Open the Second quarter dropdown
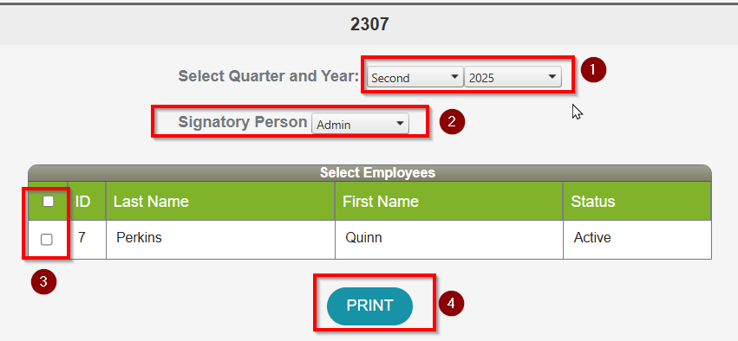Image resolution: width=738 pixels, height=341 pixels. pyautogui.click(x=415, y=78)
